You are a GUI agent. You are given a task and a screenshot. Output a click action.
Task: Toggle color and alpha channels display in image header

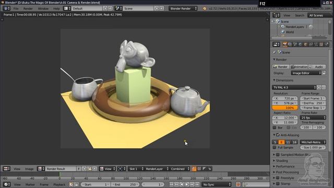click(x=194, y=169)
